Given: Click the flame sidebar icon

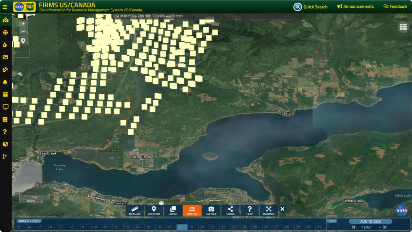Looking at the screenshot, I should 5,45.
